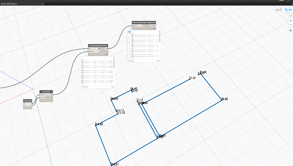Viewport: 293px width, 166px height.
Task: Adjust the list level stepper arrows
Action: (x=99, y=49)
